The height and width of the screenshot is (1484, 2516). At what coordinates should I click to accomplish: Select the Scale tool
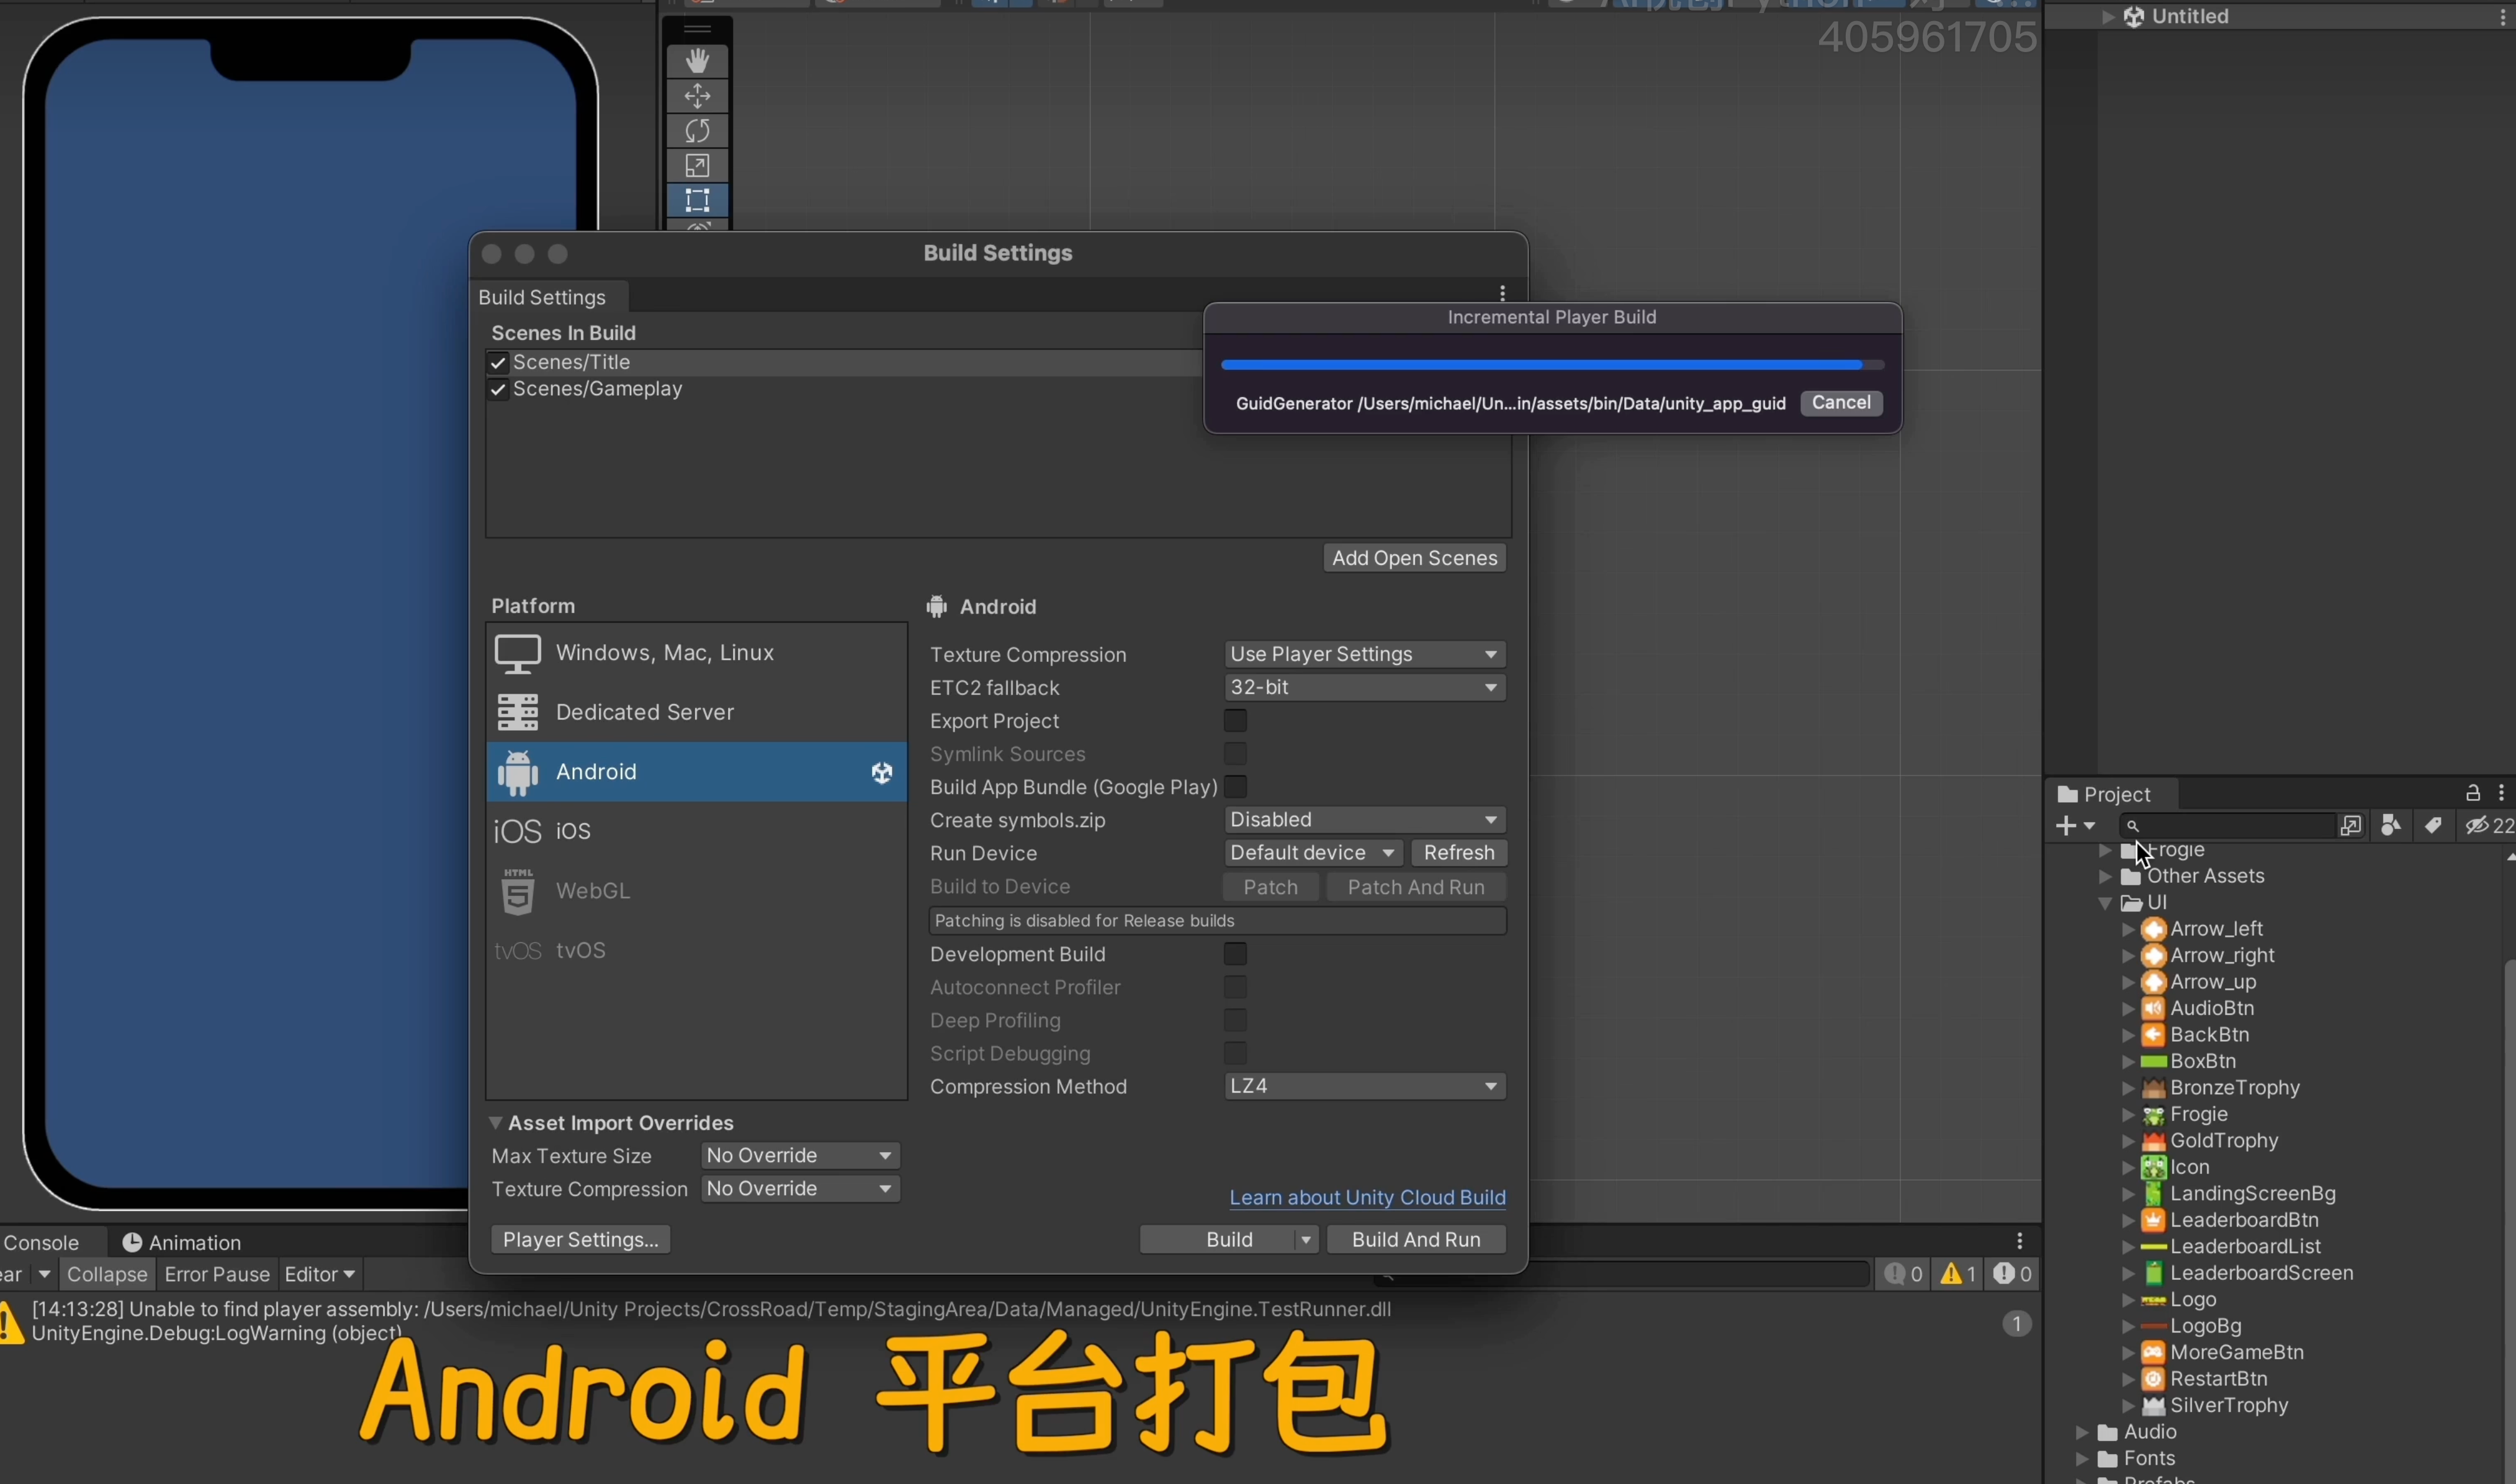point(698,166)
